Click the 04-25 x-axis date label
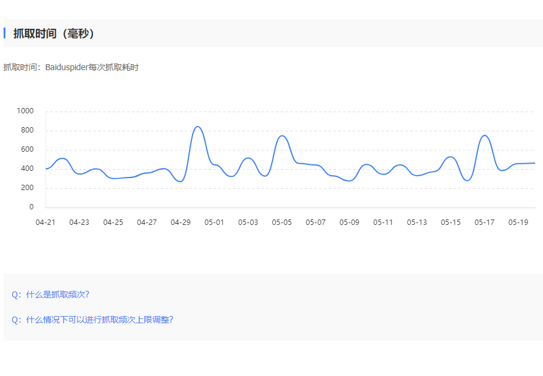This screenshot has height=376, width=543. [113, 222]
